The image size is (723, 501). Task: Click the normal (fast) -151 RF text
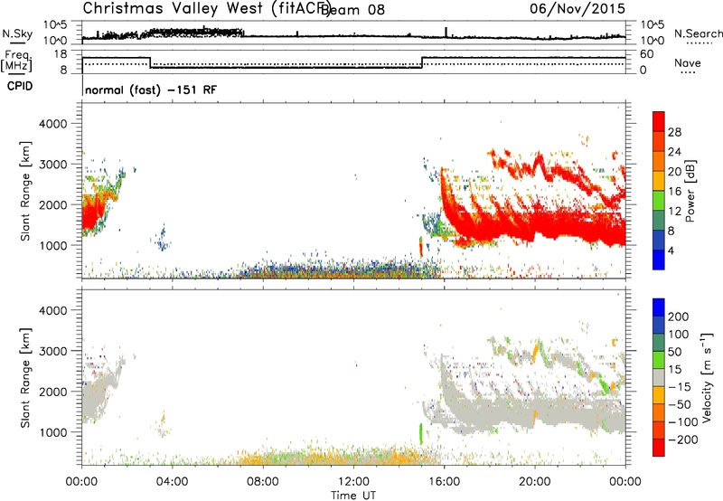pyautogui.click(x=151, y=90)
